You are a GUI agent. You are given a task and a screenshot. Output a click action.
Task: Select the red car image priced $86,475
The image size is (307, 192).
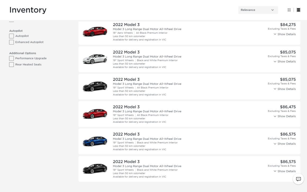[x=95, y=114]
